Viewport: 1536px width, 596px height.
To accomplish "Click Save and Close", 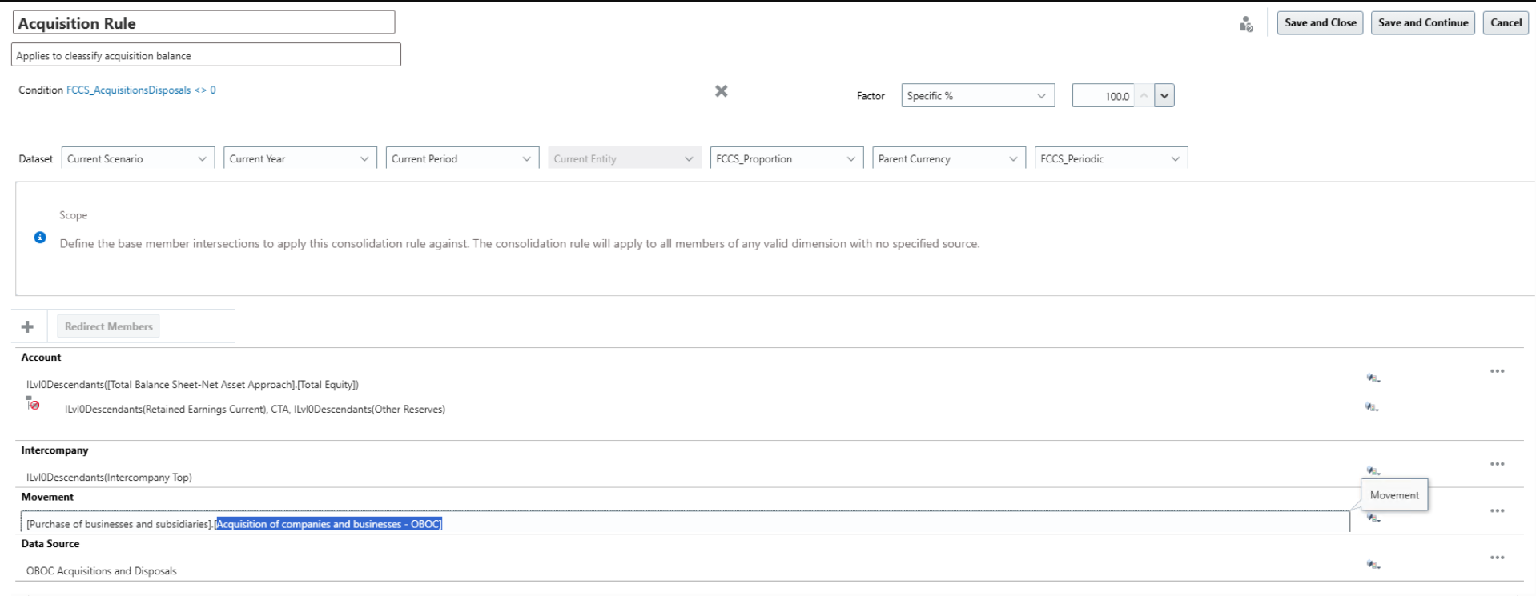I will click(x=1320, y=23).
